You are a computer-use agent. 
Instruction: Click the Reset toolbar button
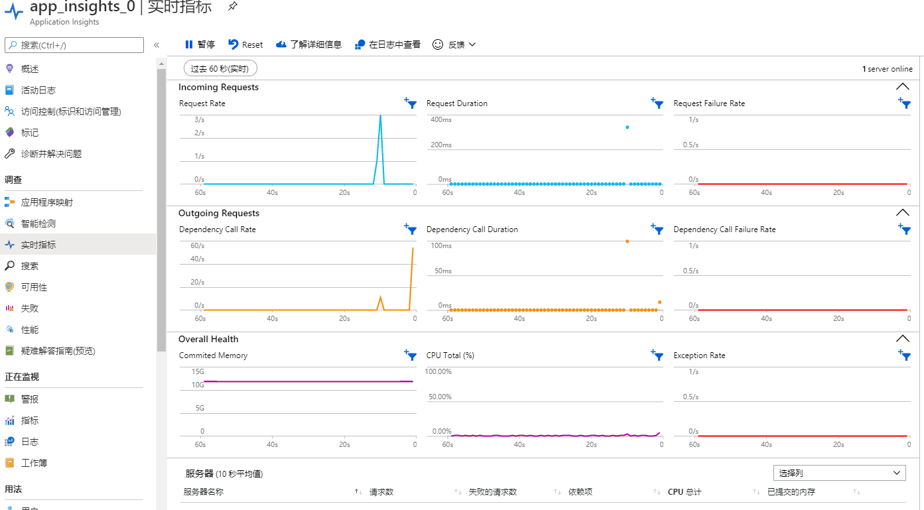tap(245, 44)
